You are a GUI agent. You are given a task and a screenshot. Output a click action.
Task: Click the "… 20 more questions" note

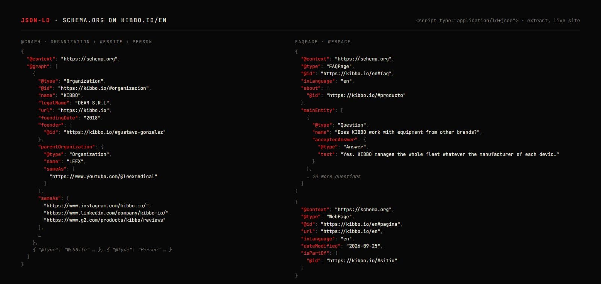point(334,177)
